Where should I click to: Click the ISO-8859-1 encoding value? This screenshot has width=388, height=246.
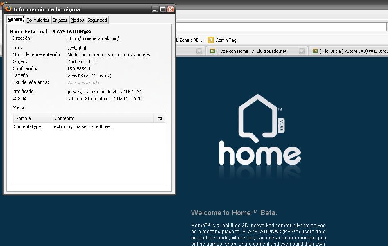tap(79, 69)
